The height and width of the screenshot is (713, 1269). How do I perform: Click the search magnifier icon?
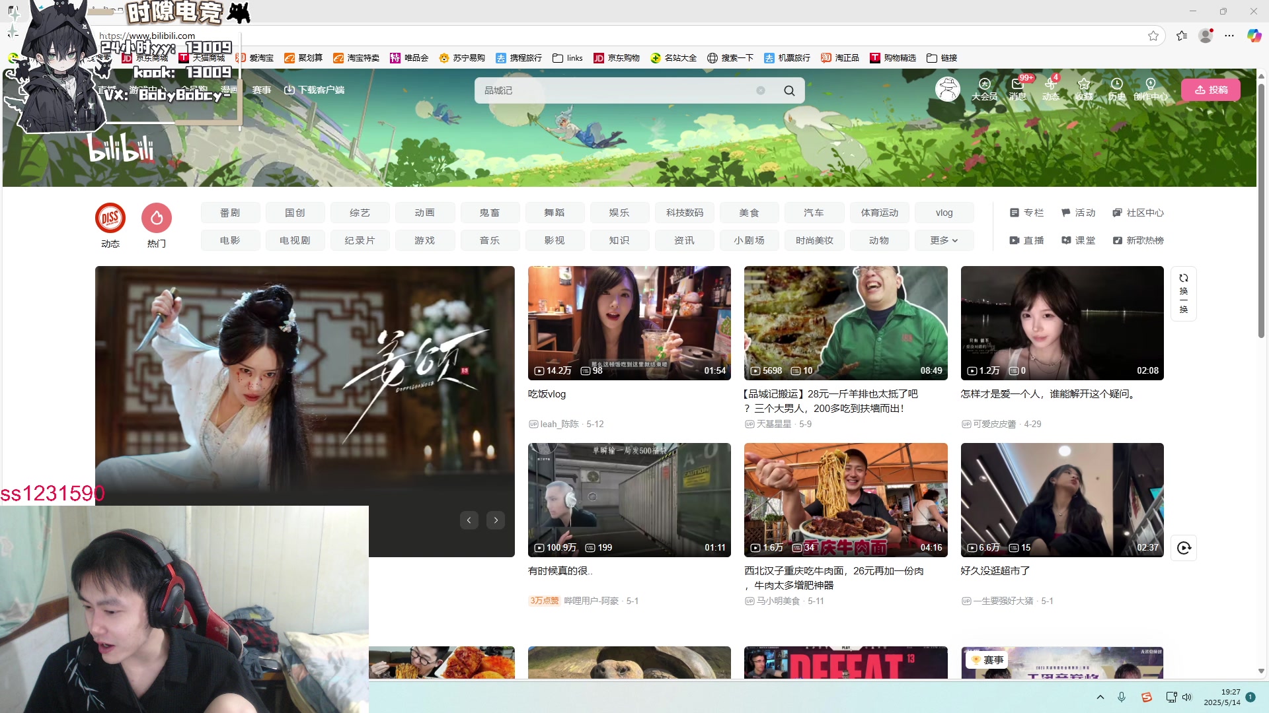[x=789, y=90]
